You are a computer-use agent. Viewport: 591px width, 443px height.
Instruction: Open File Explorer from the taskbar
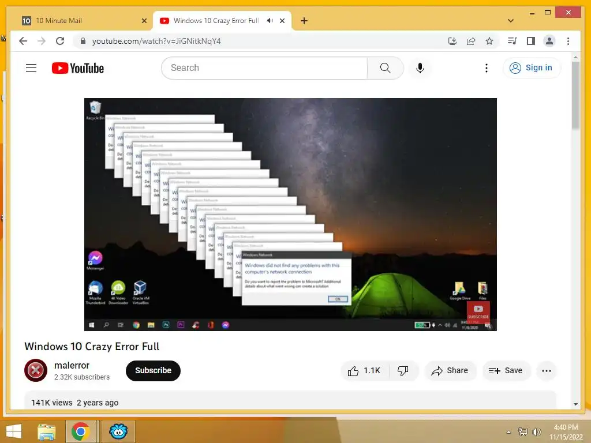(47, 431)
